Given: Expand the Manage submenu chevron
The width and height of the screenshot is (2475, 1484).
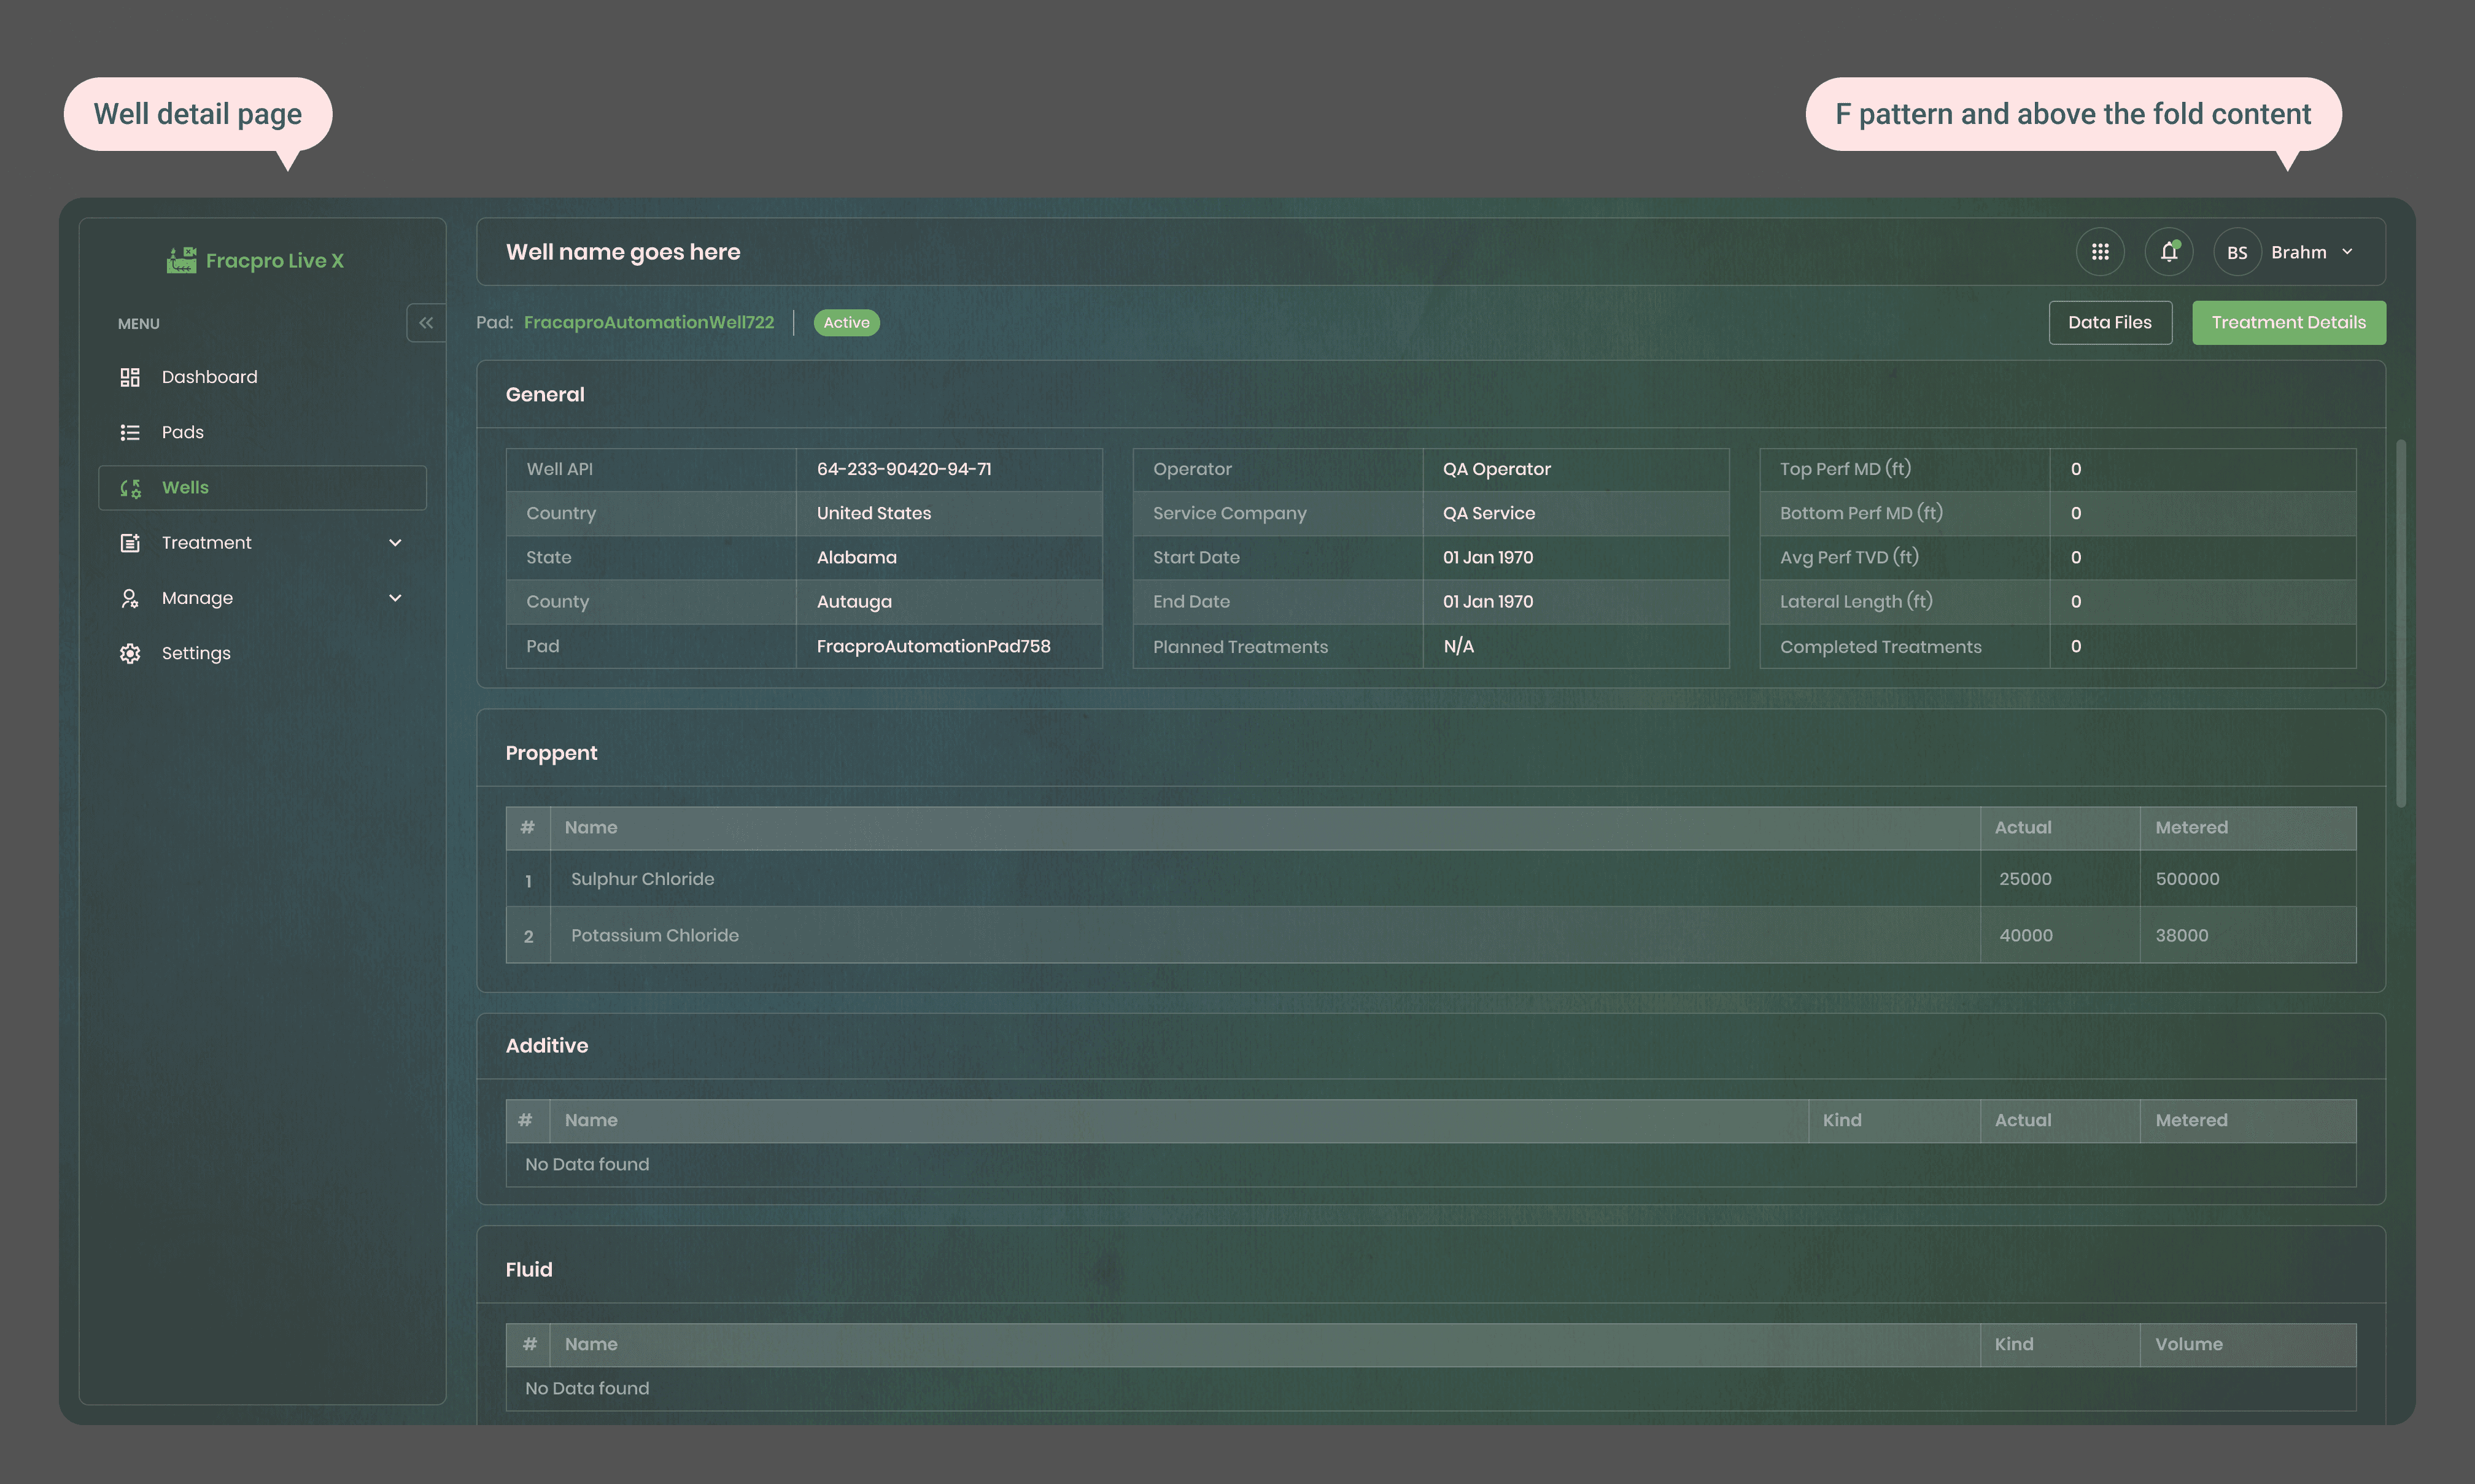Looking at the screenshot, I should coord(395,598).
